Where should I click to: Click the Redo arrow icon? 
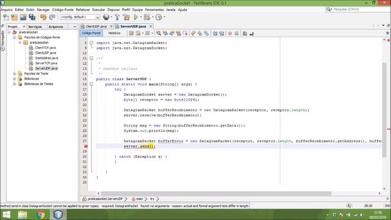click(x=52, y=17)
